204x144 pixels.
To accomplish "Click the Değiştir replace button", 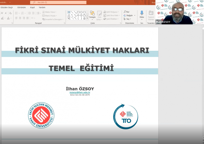I will pos(128,15).
